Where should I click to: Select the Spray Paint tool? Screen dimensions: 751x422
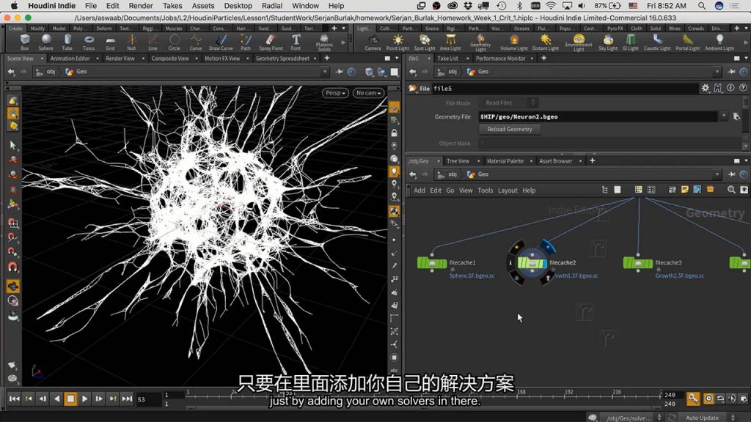pyautogui.click(x=271, y=42)
